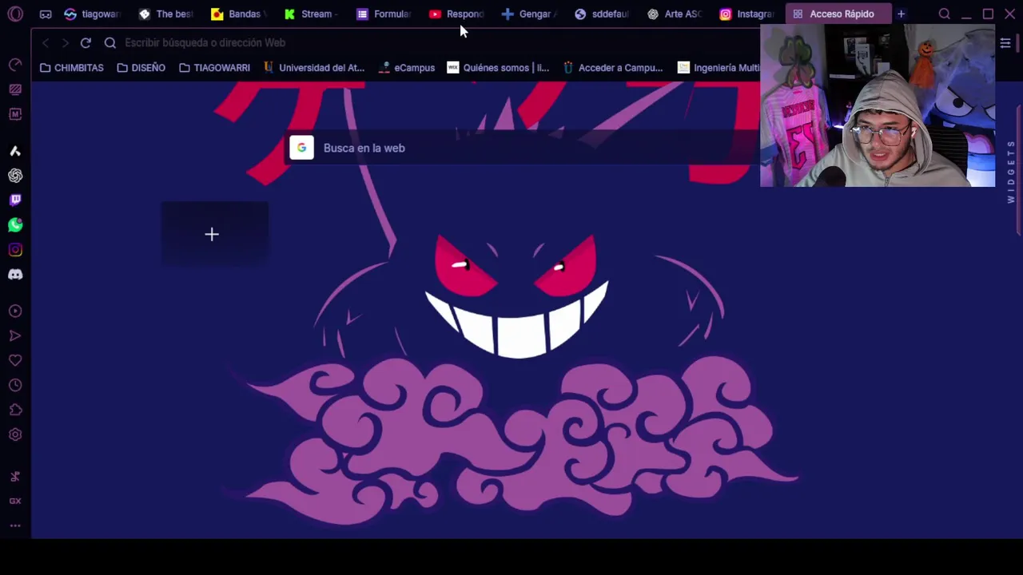The height and width of the screenshot is (575, 1023).
Task: Open Aria AI sidebar icon
Action: [x=15, y=151]
